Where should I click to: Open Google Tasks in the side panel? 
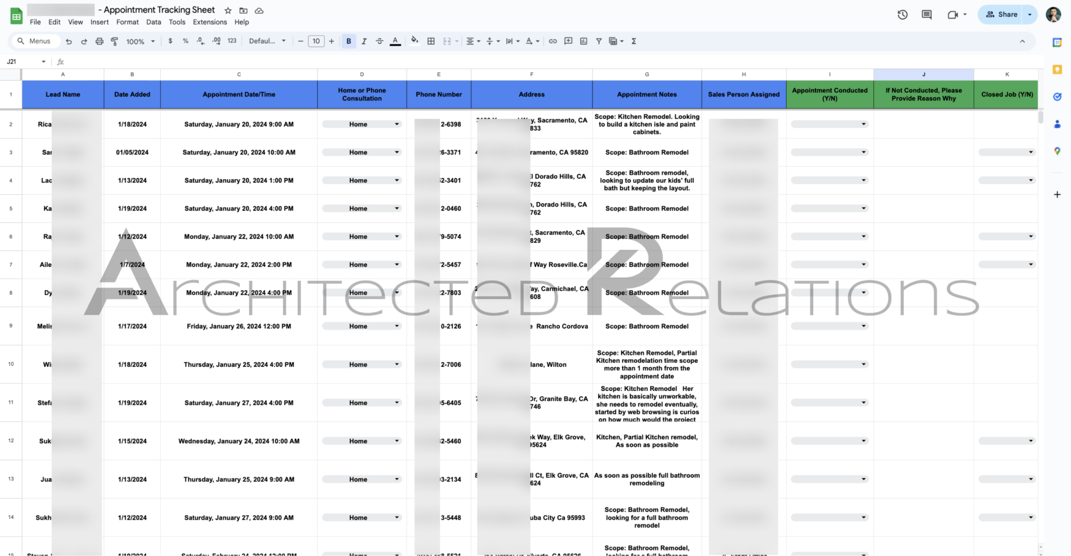point(1057,97)
